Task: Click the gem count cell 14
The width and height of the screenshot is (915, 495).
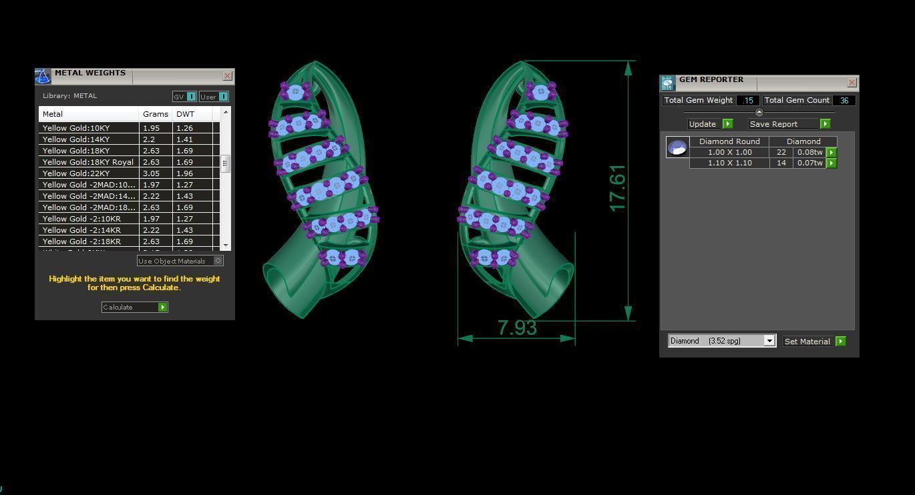Action: point(781,163)
